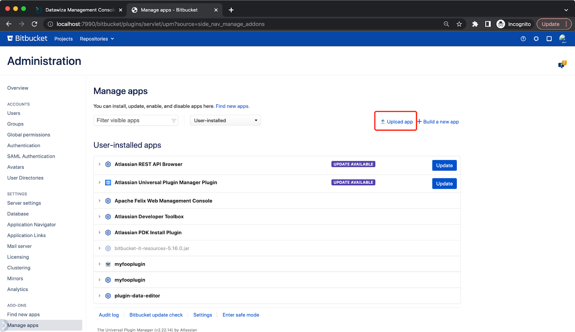This screenshot has height=332, width=575.
Task: Expand the plugin-data-editor row
Action: pyautogui.click(x=100, y=295)
